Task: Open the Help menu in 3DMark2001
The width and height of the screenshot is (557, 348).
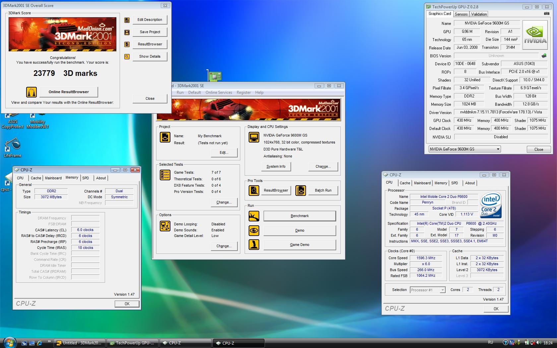Action: pyautogui.click(x=259, y=92)
